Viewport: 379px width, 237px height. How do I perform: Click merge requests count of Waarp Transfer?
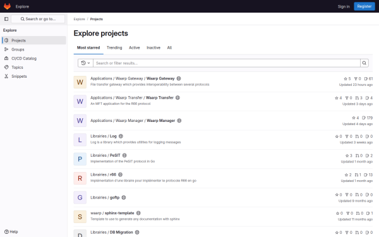tap(359, 98)
